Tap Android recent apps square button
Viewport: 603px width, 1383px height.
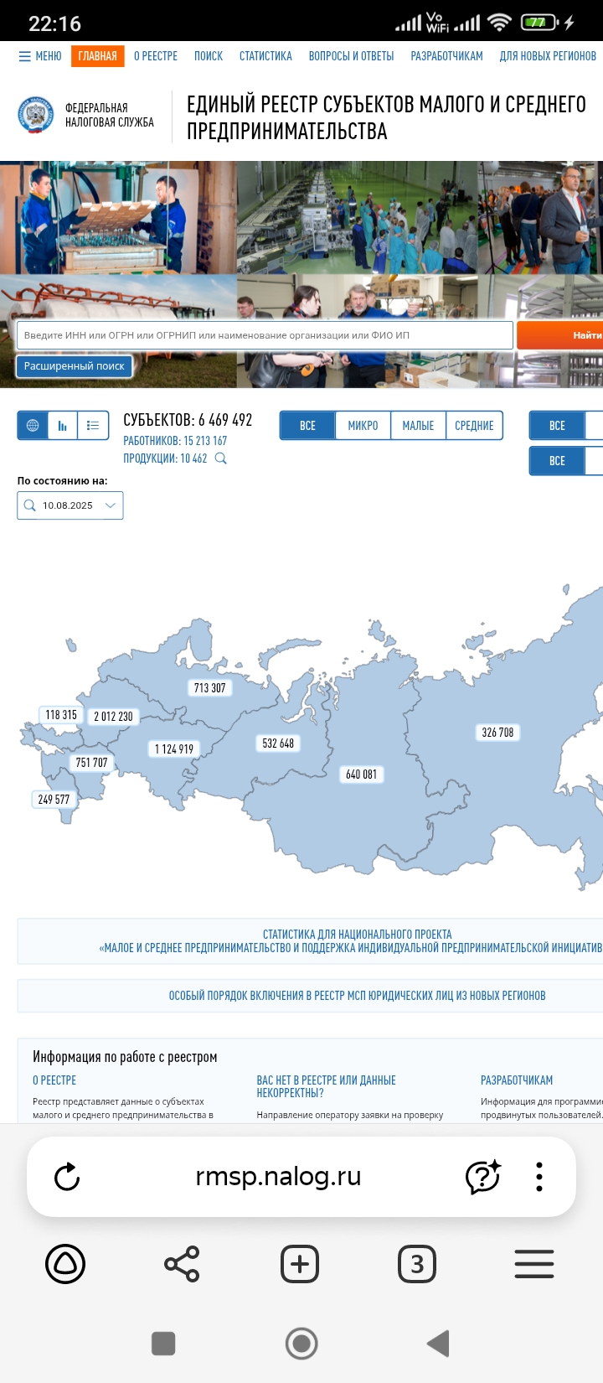pyautogui.click(x=163, y=1344)
